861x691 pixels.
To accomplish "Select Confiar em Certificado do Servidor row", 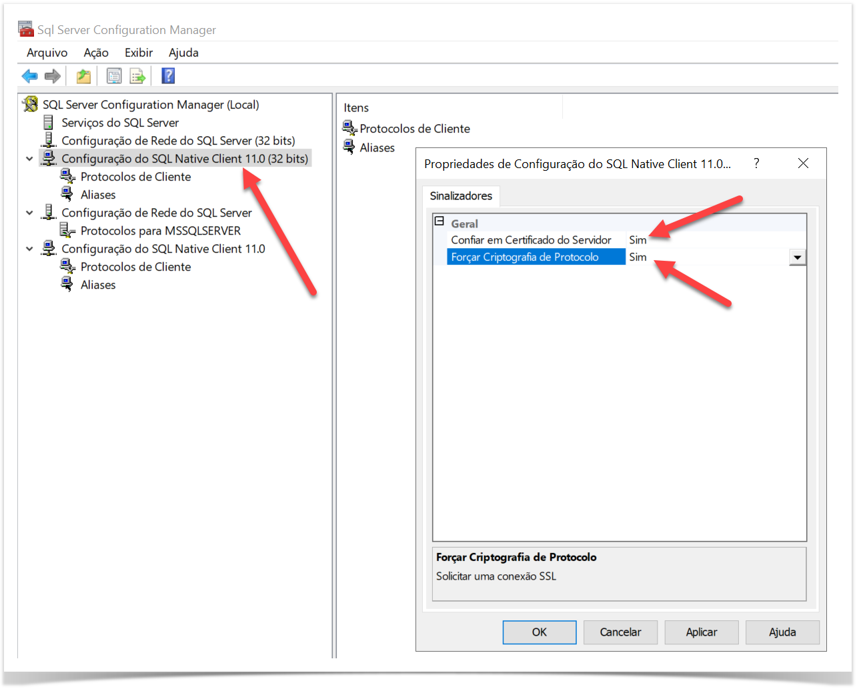I will tap(531, 240).
